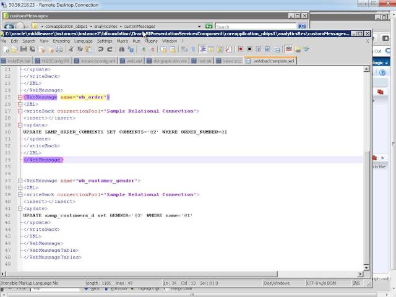This screenshot has height=297, width=396.
Task: Click the green Go/refresh button in explorer bar
Action: [209, 26]
